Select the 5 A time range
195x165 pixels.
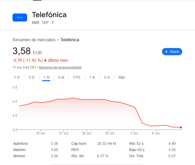point(107,77)
